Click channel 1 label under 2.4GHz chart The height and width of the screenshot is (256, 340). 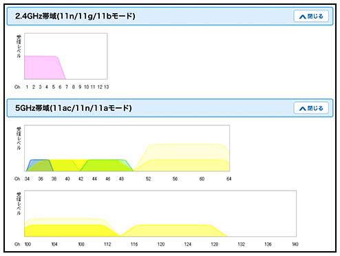click(27, 87)
